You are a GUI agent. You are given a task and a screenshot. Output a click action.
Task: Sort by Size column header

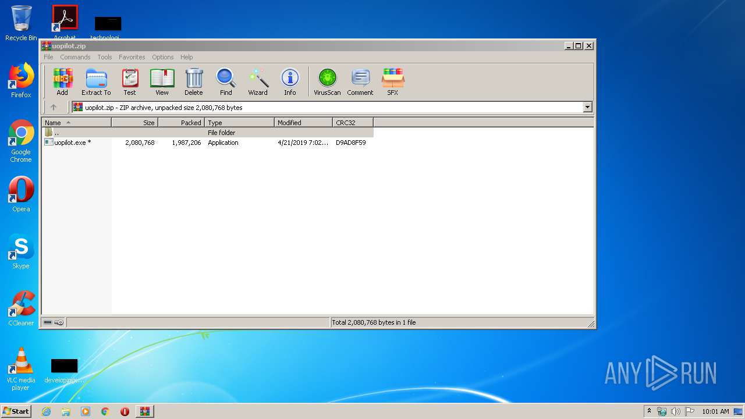(134, 123)
